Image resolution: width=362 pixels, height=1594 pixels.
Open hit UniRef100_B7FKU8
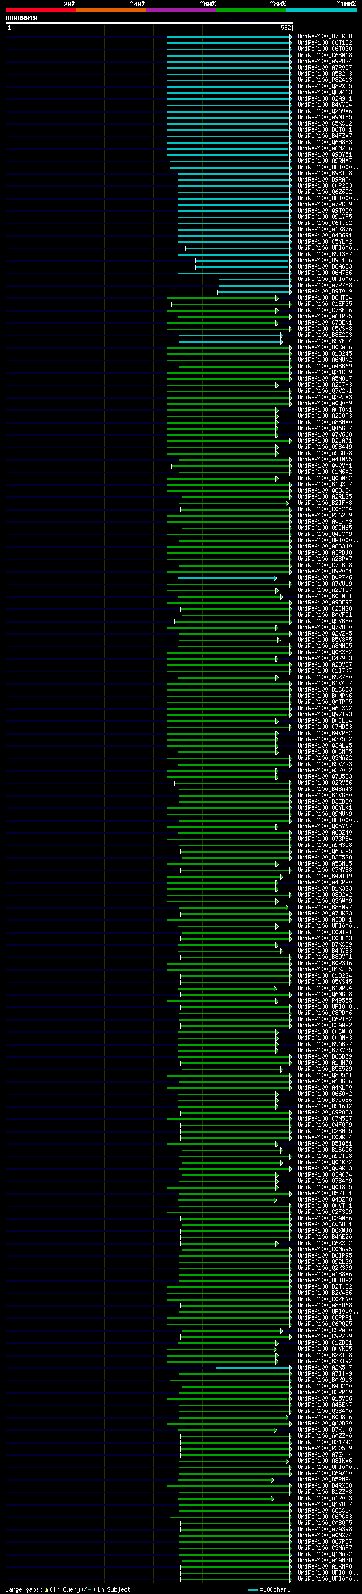point(325,37)
